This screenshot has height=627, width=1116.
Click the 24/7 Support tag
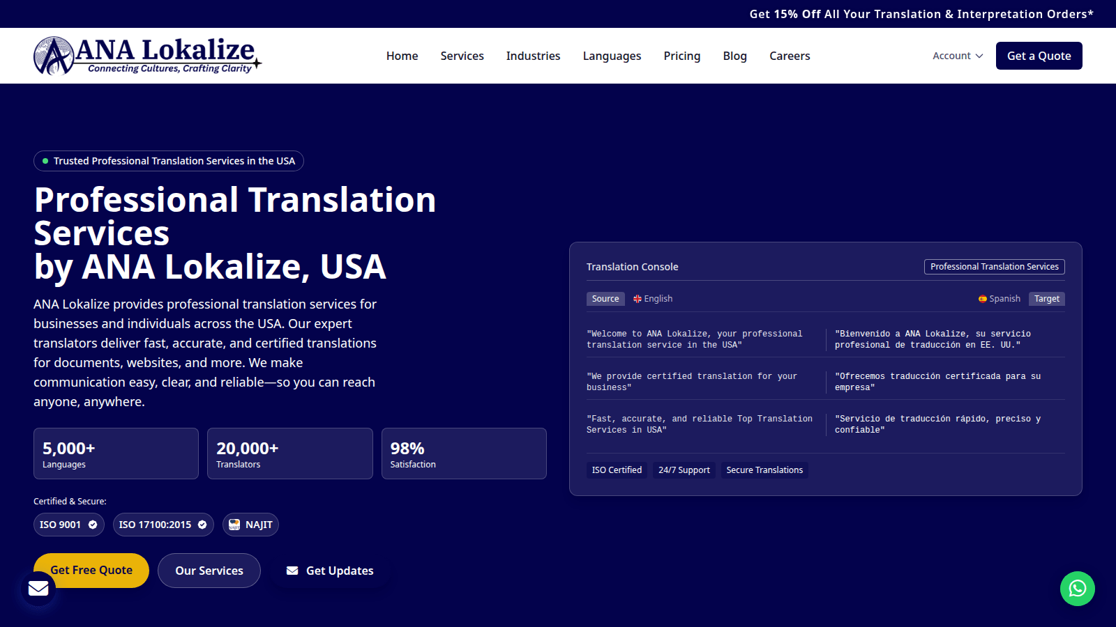pyautogui.click(x=684, y=470)
